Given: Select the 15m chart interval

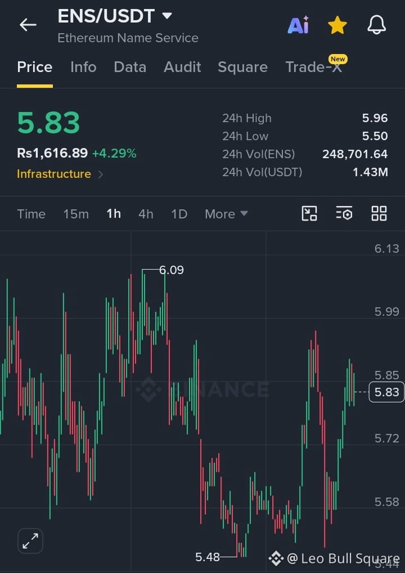Looking at the screenshot, I should (76, 214).
